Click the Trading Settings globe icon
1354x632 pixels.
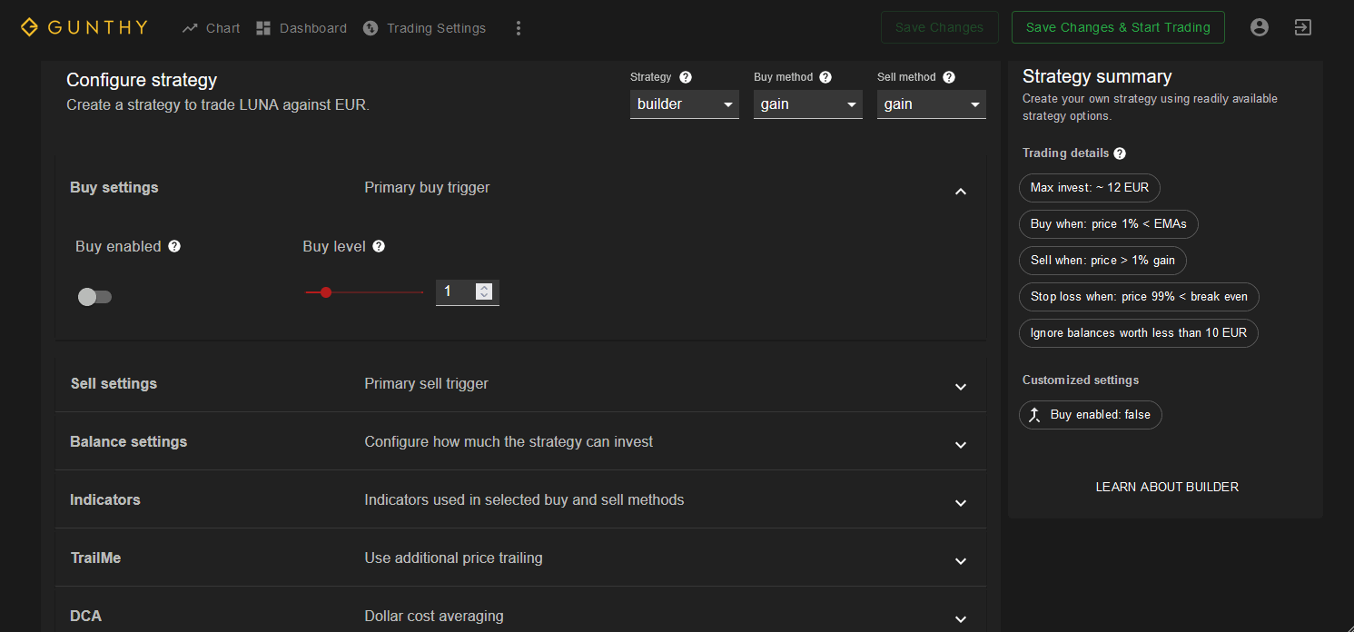pyautogui.click(x=371, y=28)
